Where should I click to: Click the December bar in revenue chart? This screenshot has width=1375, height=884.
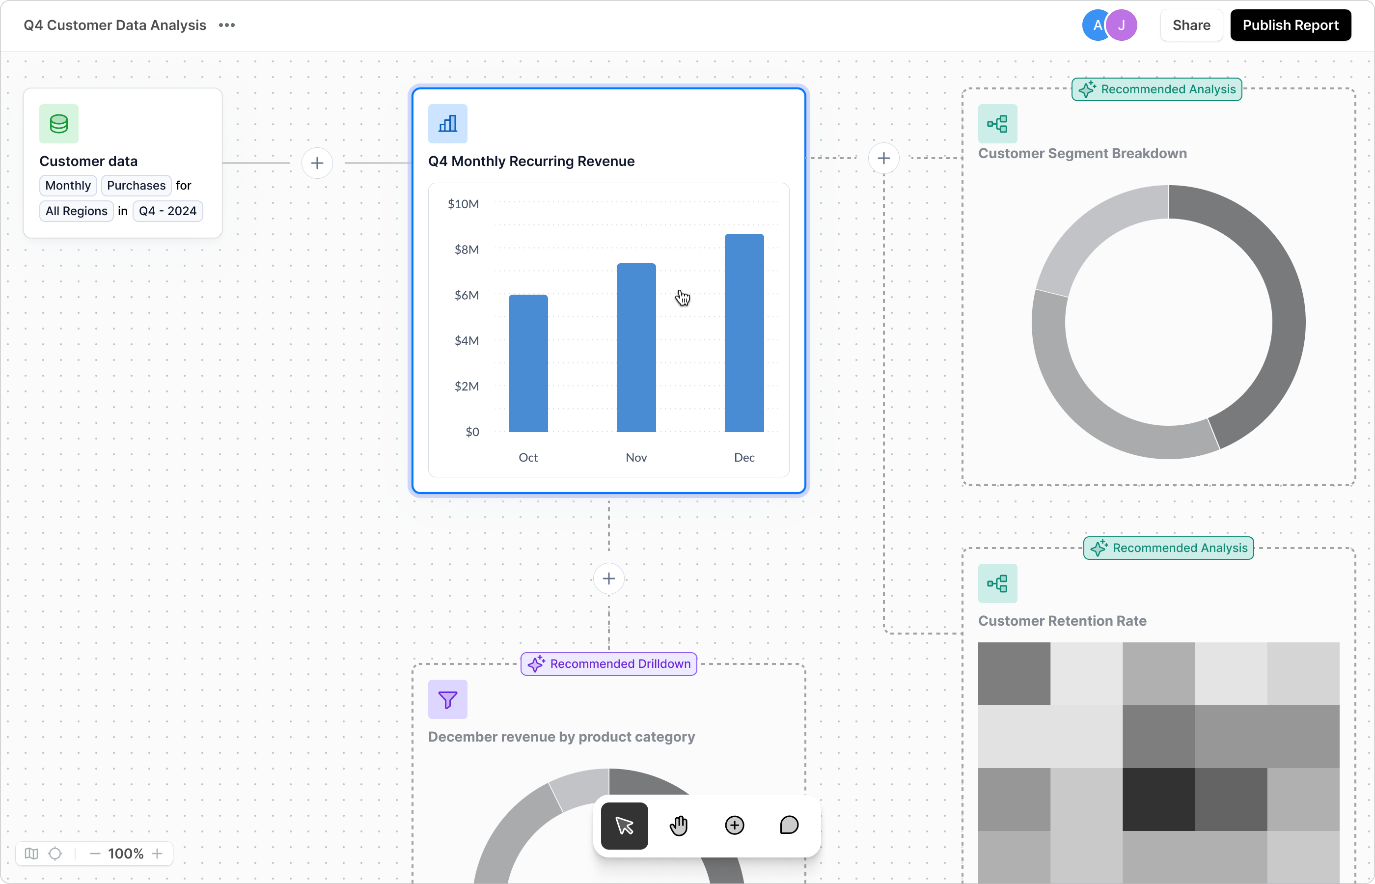(744, 333)
